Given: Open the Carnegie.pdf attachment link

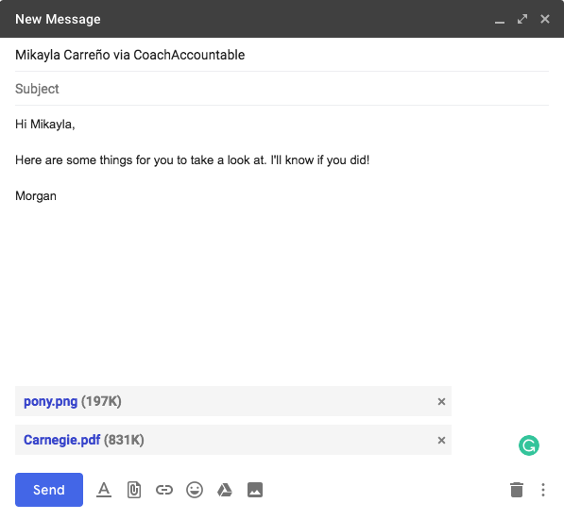Looking at the screenshot, I should pyautogui.click(x=61, y=440).
